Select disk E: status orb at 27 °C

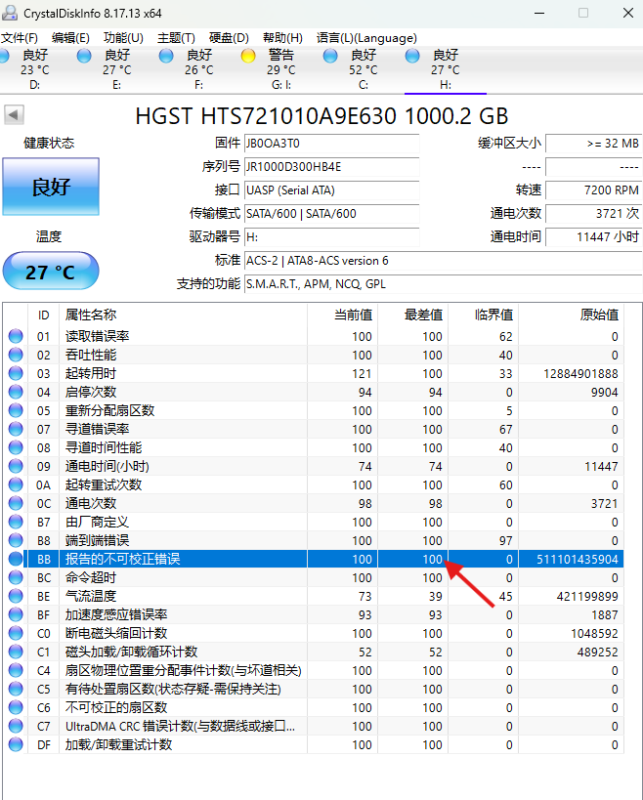pyautogui.click(x=84, y=56)
